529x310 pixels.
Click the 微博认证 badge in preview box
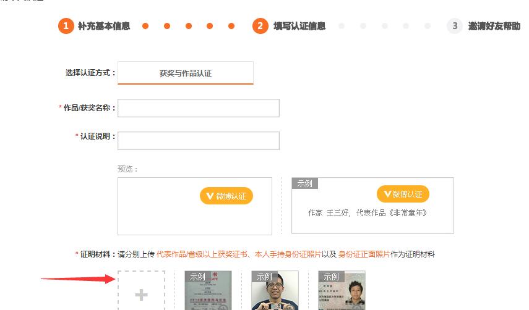[x=226, y=196]
